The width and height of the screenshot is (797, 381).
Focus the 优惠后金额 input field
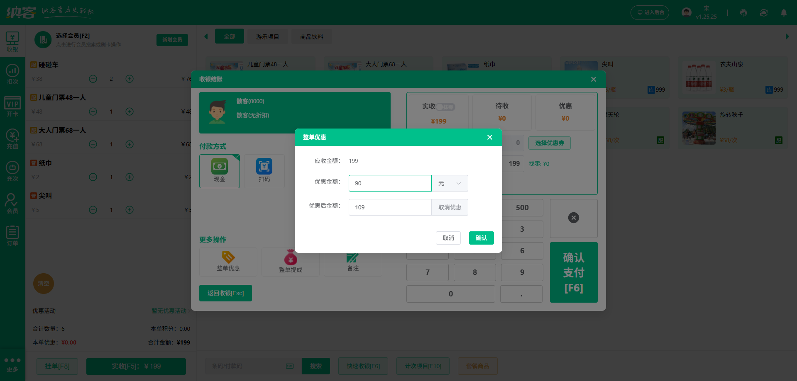coord(390,207)
